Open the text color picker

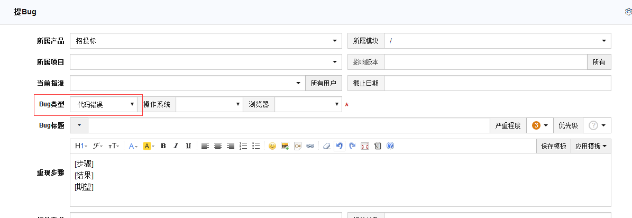pyautogui.click(x=133, y=146)
